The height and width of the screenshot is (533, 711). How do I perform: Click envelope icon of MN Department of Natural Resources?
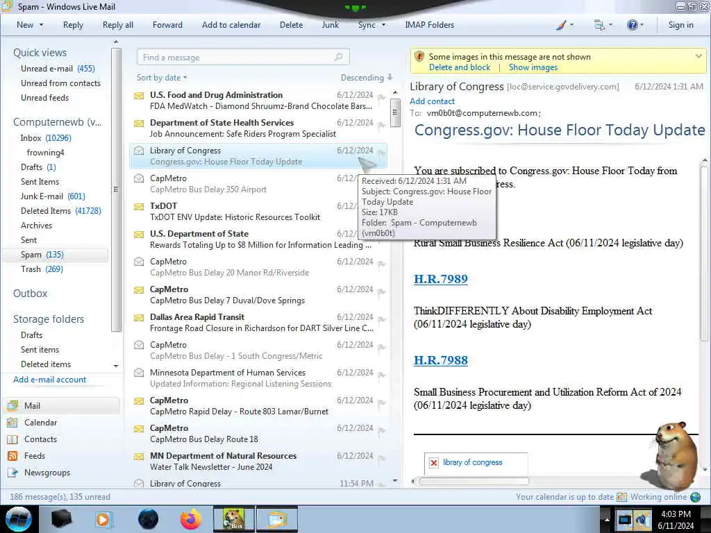point(139,457)
